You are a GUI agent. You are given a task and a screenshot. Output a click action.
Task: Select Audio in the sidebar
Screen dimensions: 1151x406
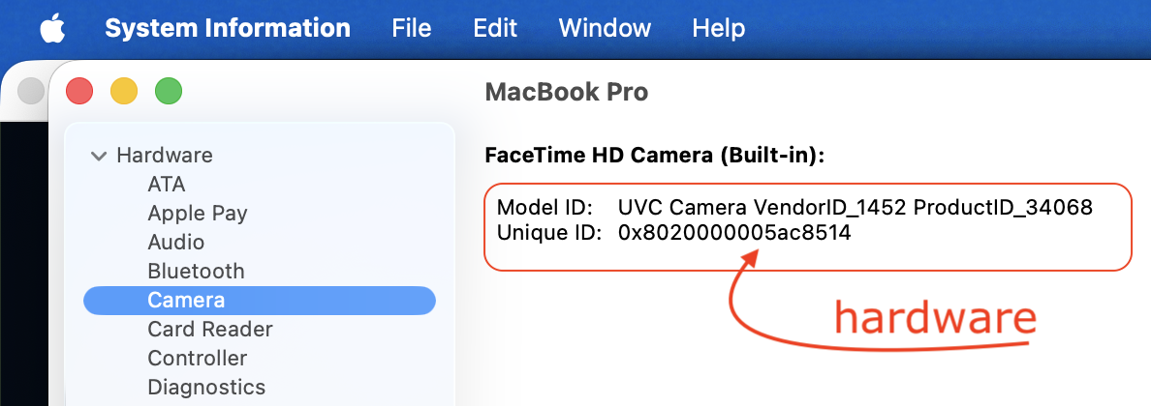pyautogui.click(x=176, y=242)
